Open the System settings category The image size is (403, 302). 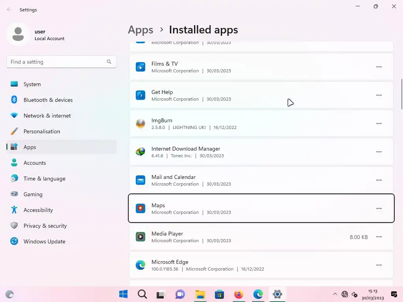(61, 84)
